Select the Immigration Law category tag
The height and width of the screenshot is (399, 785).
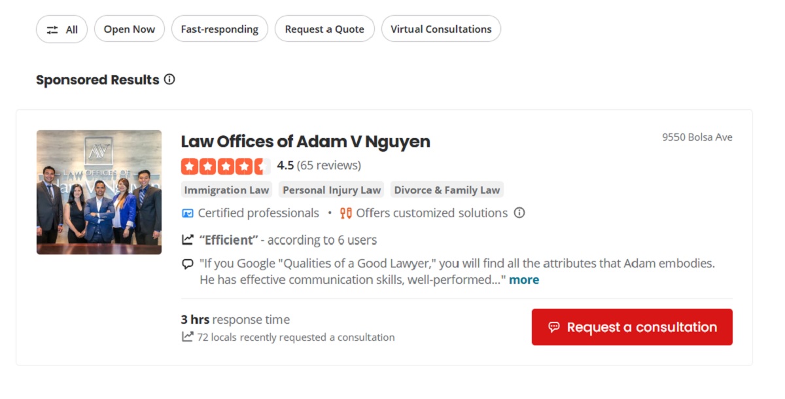(226, 190)
